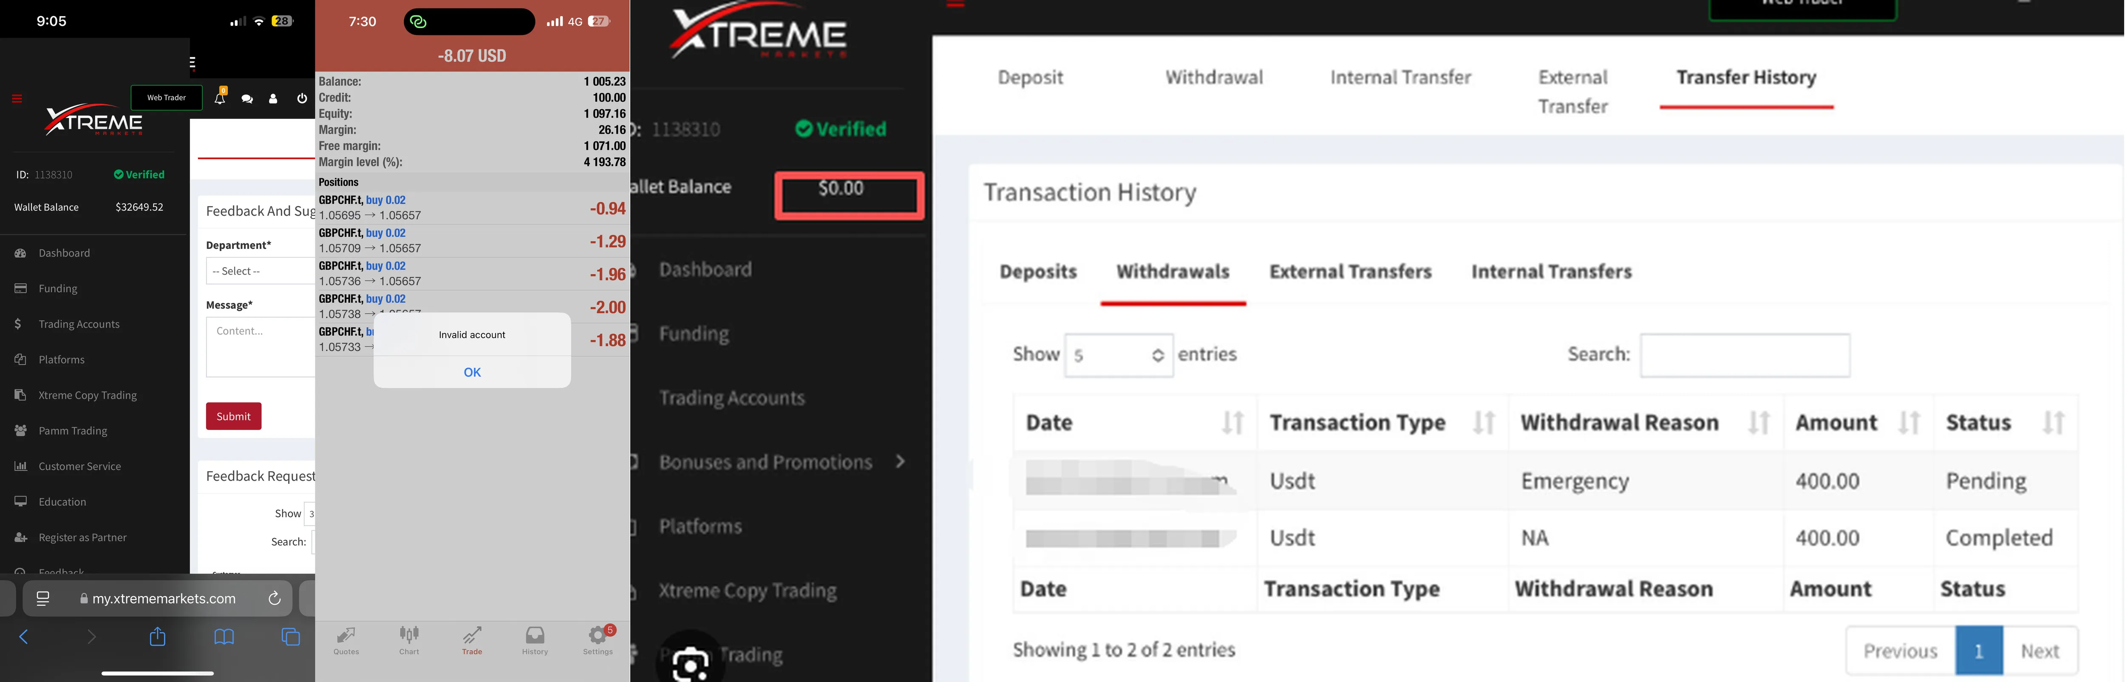This screenshot has height=682, width=2125.
Task: Sort by the Amount column arrows
Action: coord(1909,422)
